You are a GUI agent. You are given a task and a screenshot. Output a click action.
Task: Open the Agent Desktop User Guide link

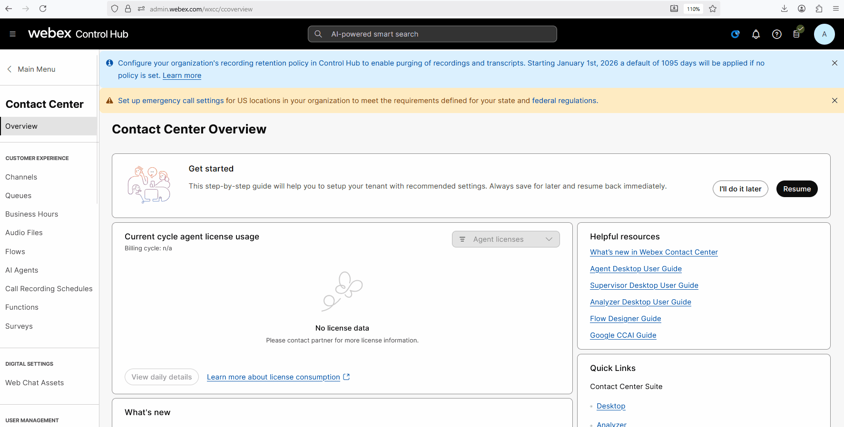pyautogui.click(x=636, y=269)
